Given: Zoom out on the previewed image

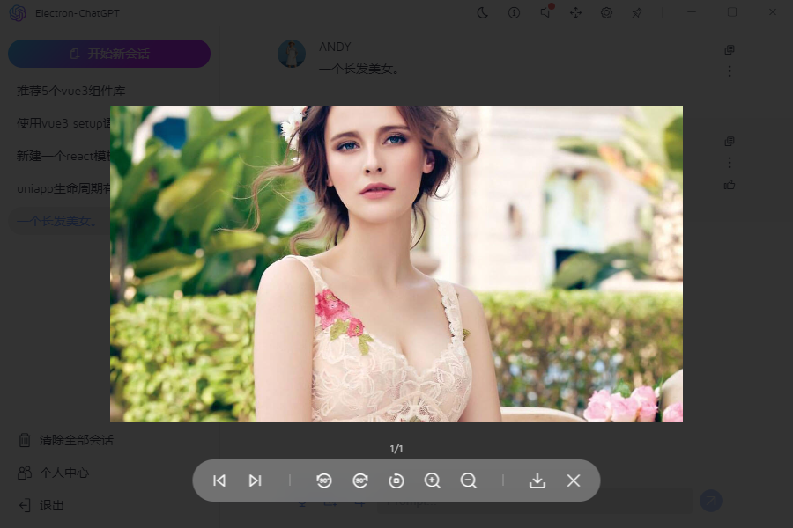Looking at the screenshot, I should tap(469, 480).
